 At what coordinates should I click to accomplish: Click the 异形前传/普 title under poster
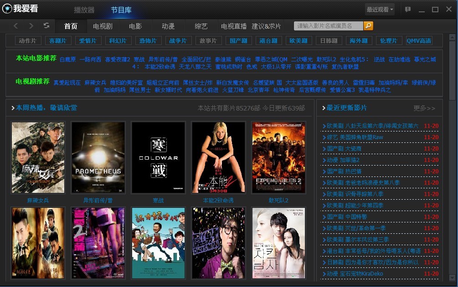[98, 201]
